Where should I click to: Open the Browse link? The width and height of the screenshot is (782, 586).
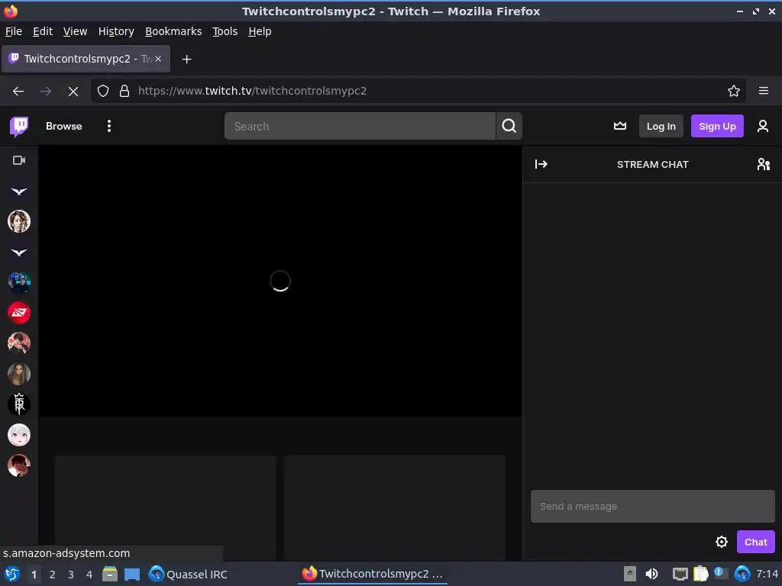click(64, 127)
